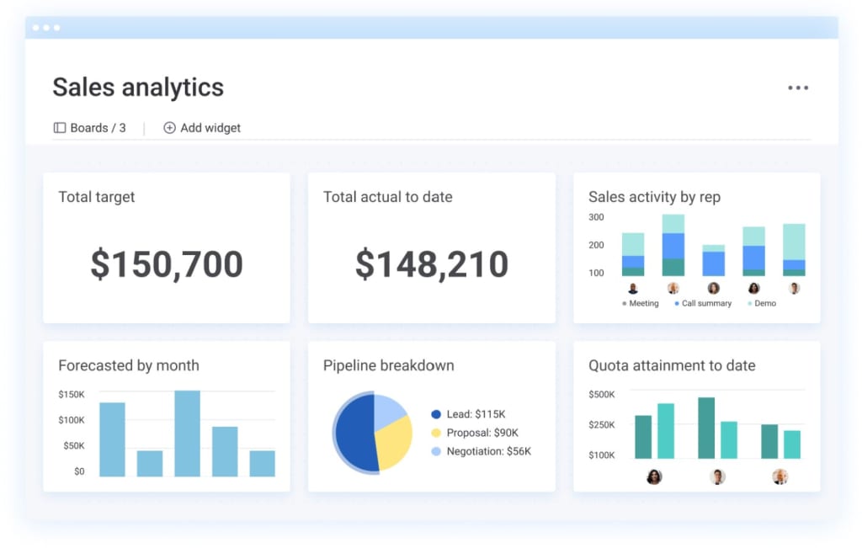Click the $150,700 total target value
The image size is (862, 548).
click(x=167, y=263)
